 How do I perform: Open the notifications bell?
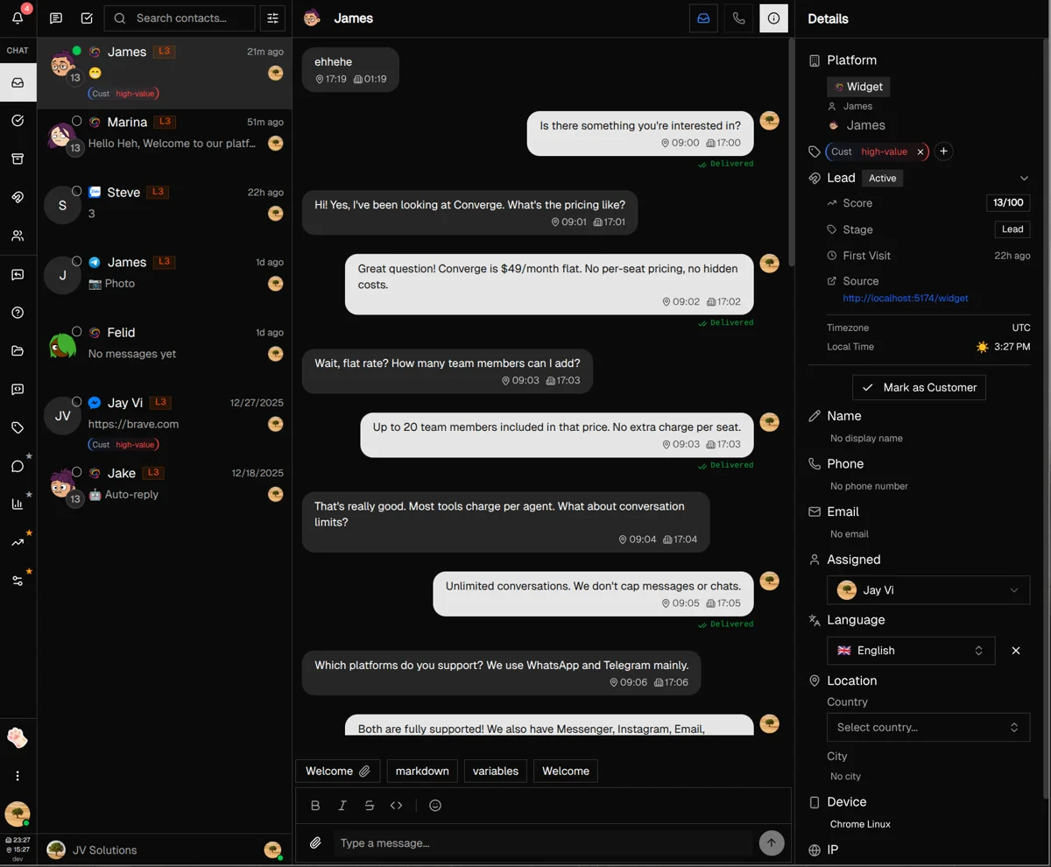pos(18,18)
